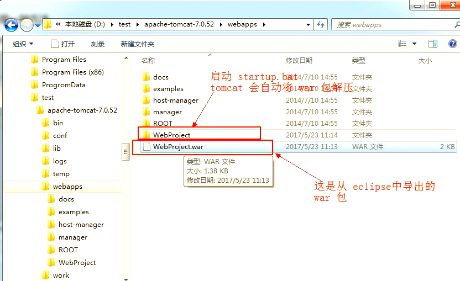The width and height of the screenshot is (460, 281).
Task: Sort by 大小 column header
Action: [x=425, y=61]
